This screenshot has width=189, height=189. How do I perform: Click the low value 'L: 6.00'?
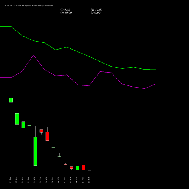96,13
